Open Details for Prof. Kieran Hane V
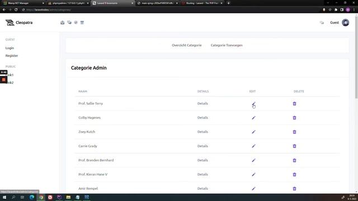358x201 pixels. point(202,174)
